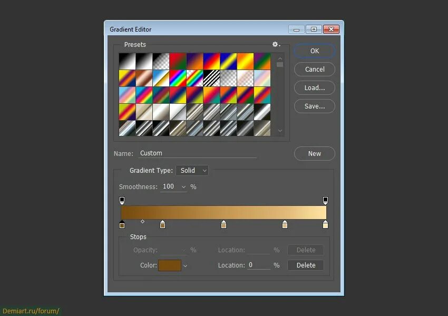
Task: Choose the red-to-green gradient preset
Action: 178,62
